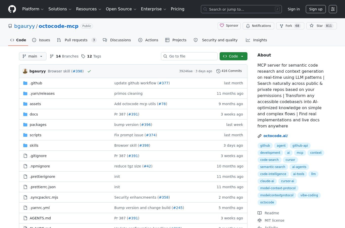345x228 pixels.
Task: Expand the Solutions menu
Action: click(x=60, y=9)
